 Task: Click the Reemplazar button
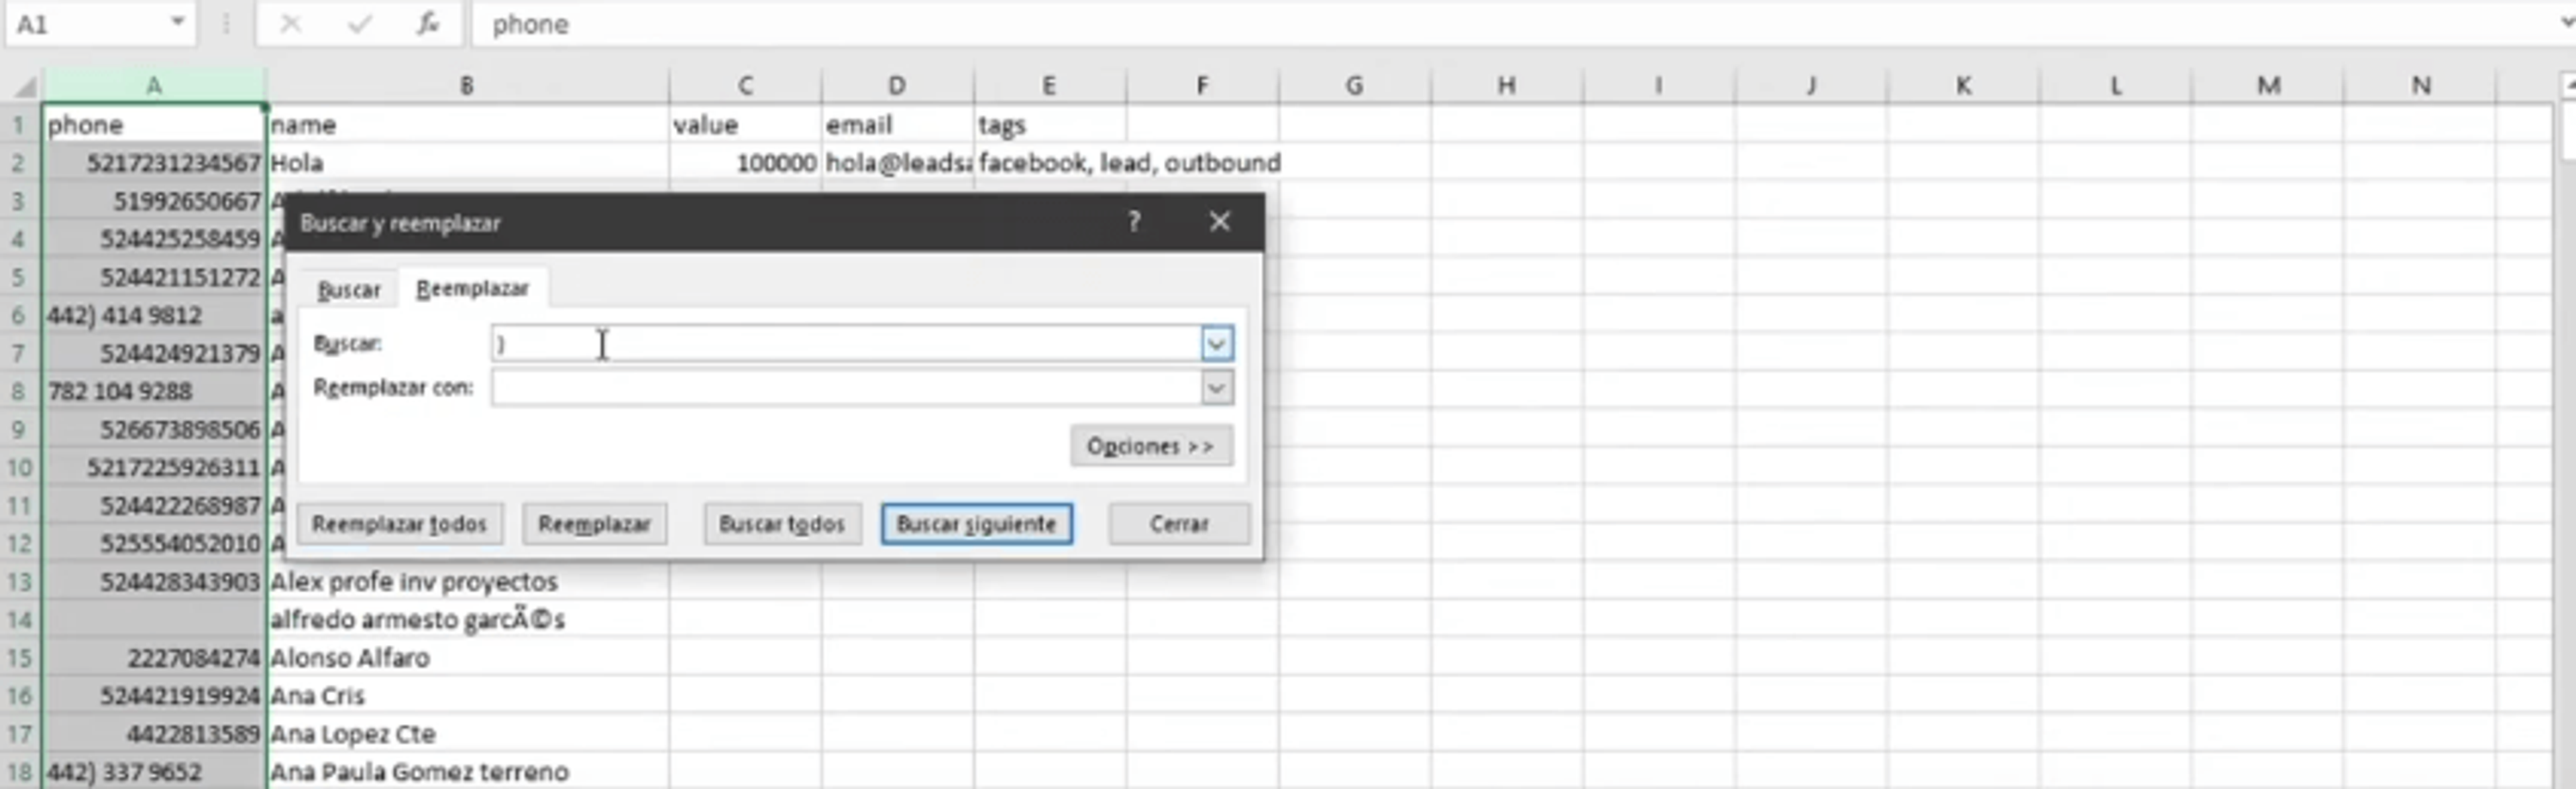coord(594,524)
